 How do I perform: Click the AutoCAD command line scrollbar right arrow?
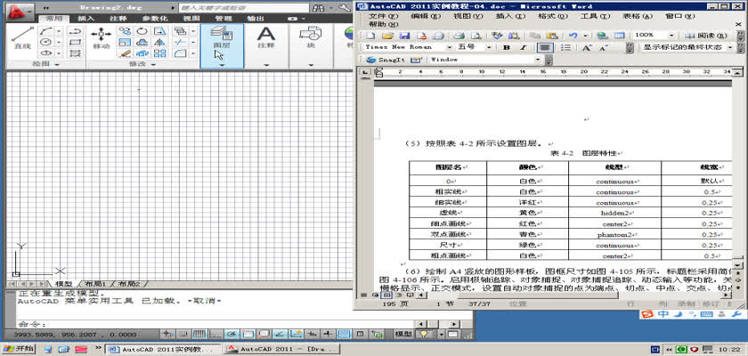click(x=454, y=324)
